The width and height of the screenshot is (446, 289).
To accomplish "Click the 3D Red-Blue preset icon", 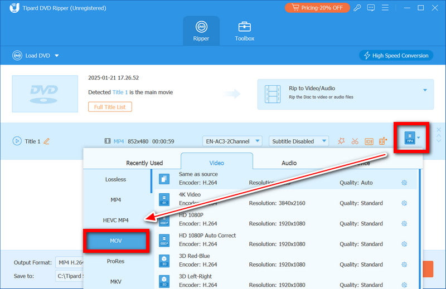I will point(164,261).
